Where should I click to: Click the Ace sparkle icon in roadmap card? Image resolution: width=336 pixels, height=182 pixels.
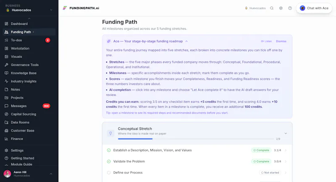109,41
